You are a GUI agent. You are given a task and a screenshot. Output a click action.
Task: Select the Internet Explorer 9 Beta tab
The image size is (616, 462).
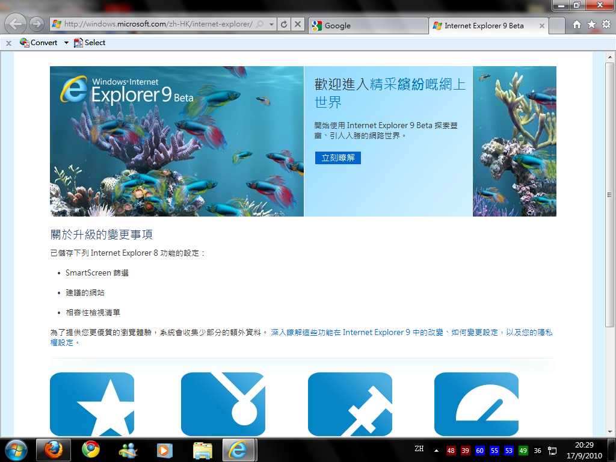484,25
